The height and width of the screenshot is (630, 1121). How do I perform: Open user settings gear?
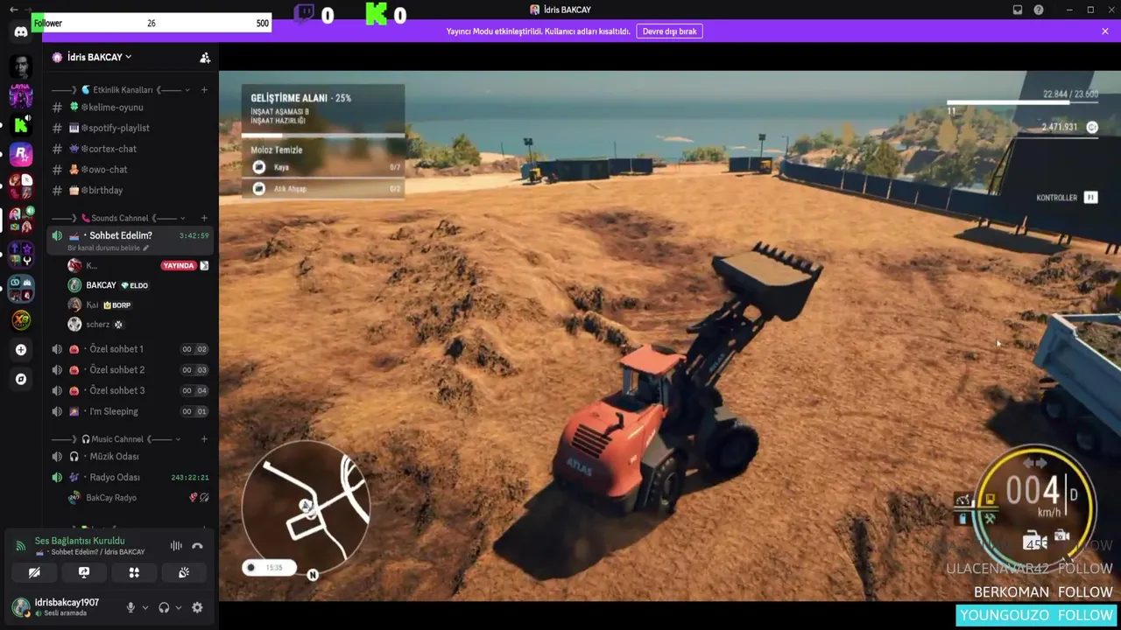[197, 607]
